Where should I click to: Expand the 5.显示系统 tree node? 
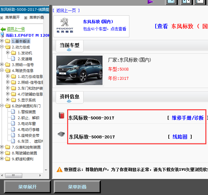8,99
